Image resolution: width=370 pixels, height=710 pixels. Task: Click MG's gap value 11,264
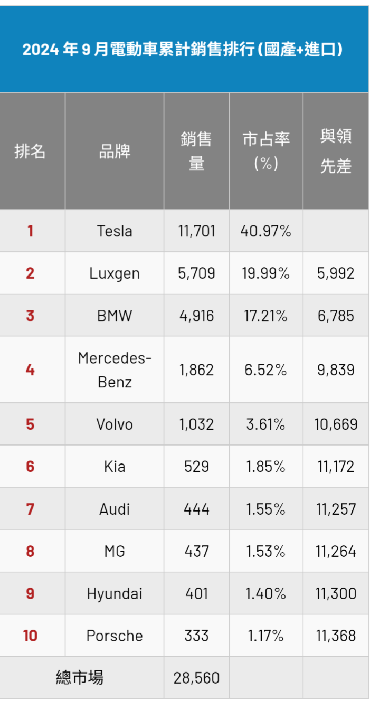click(x=336, y=551)
